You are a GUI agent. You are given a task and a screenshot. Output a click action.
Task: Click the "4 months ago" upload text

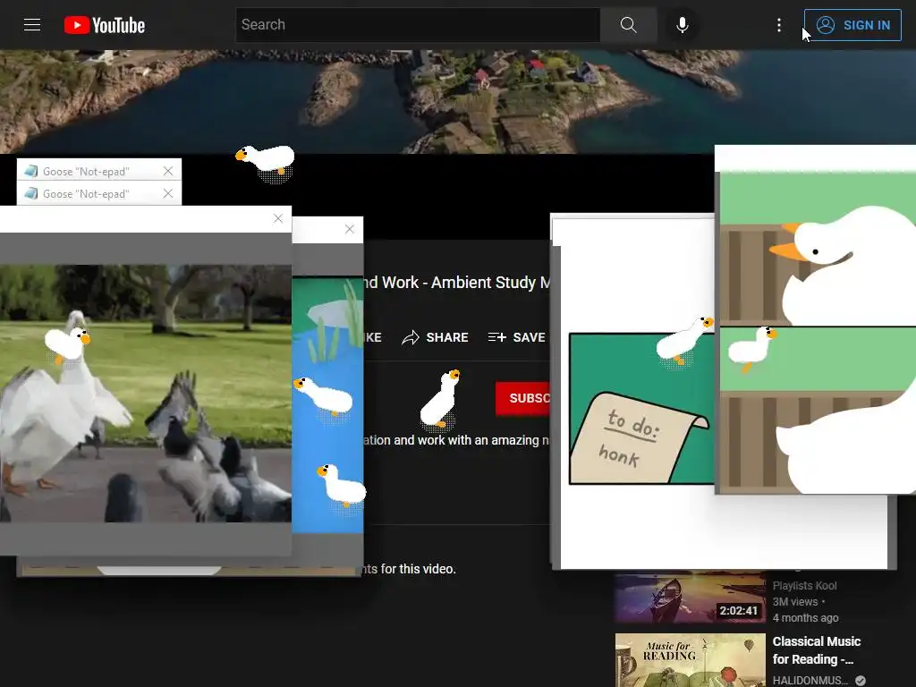tap(805, 617)
